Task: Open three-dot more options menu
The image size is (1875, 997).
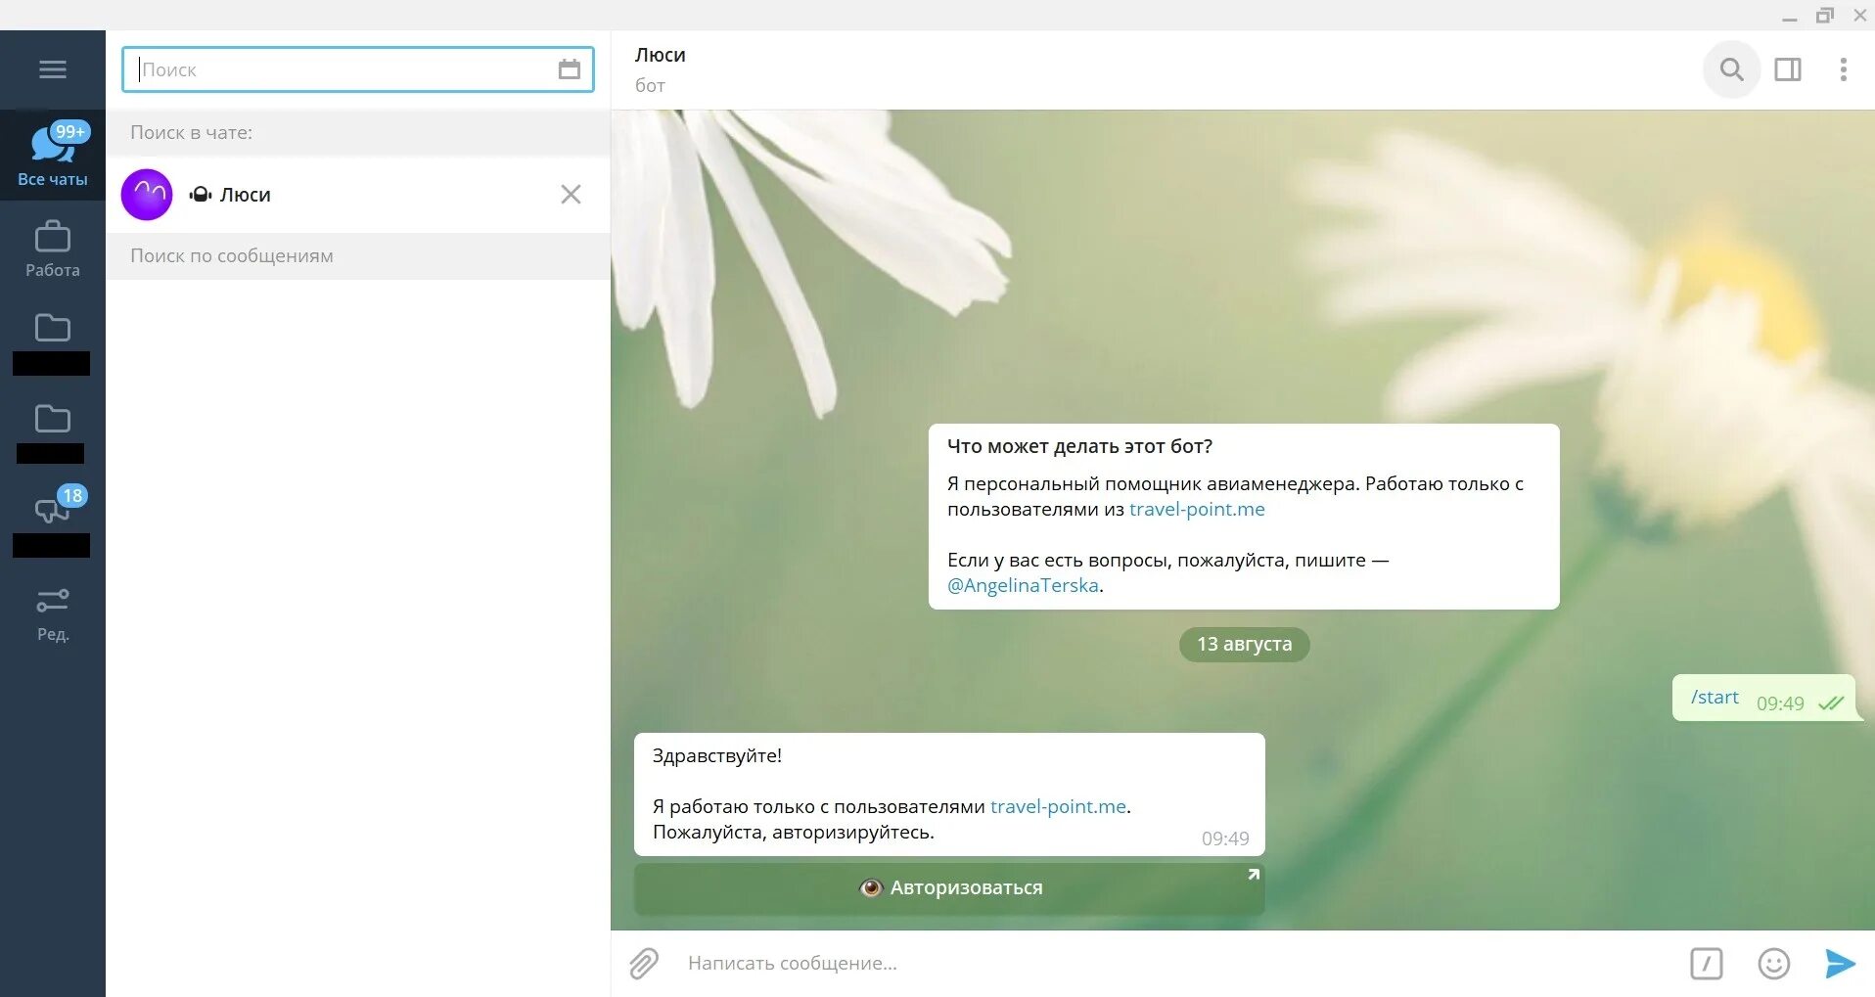Action: pyautogui.click(x=1844, y=69)
